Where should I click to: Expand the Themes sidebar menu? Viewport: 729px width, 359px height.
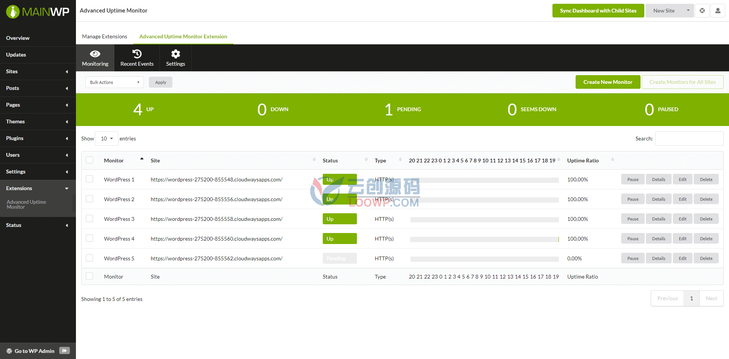pyautogui.click(x=38, y=121)
